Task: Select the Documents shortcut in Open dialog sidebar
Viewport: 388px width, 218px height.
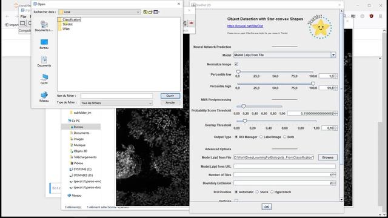Action: click(44, 62)
